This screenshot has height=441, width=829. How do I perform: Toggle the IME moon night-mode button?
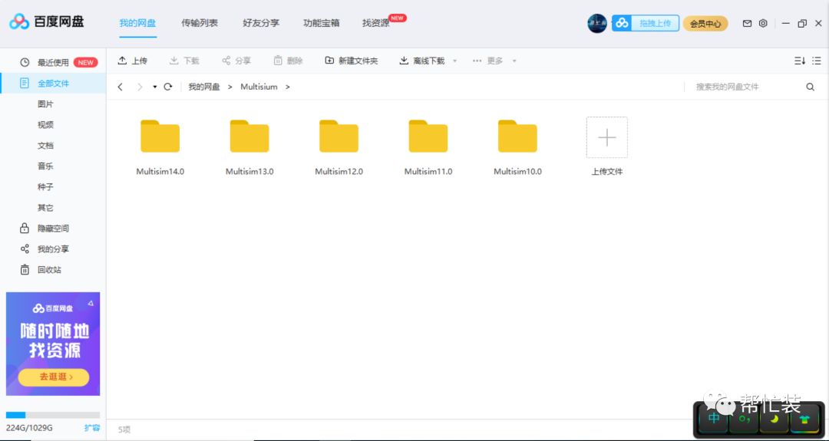pos(775,418)
